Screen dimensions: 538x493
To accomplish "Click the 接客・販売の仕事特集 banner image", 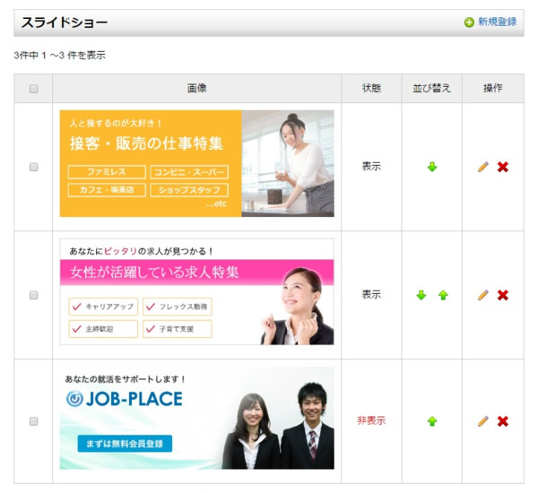I will tap(196, 163).
